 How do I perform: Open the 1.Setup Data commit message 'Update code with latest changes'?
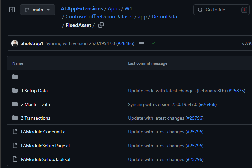(177, 91)
